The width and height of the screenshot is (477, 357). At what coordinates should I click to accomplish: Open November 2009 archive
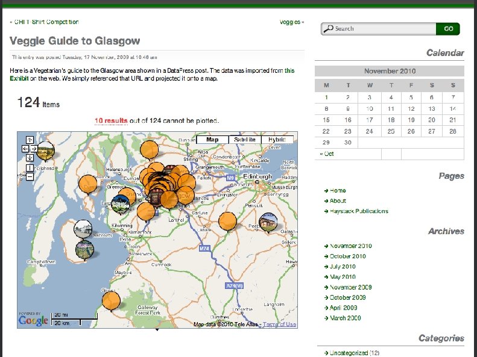(x=351, y=288)
